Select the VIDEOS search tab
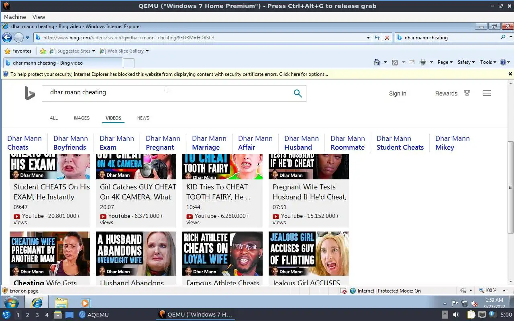 113,118
